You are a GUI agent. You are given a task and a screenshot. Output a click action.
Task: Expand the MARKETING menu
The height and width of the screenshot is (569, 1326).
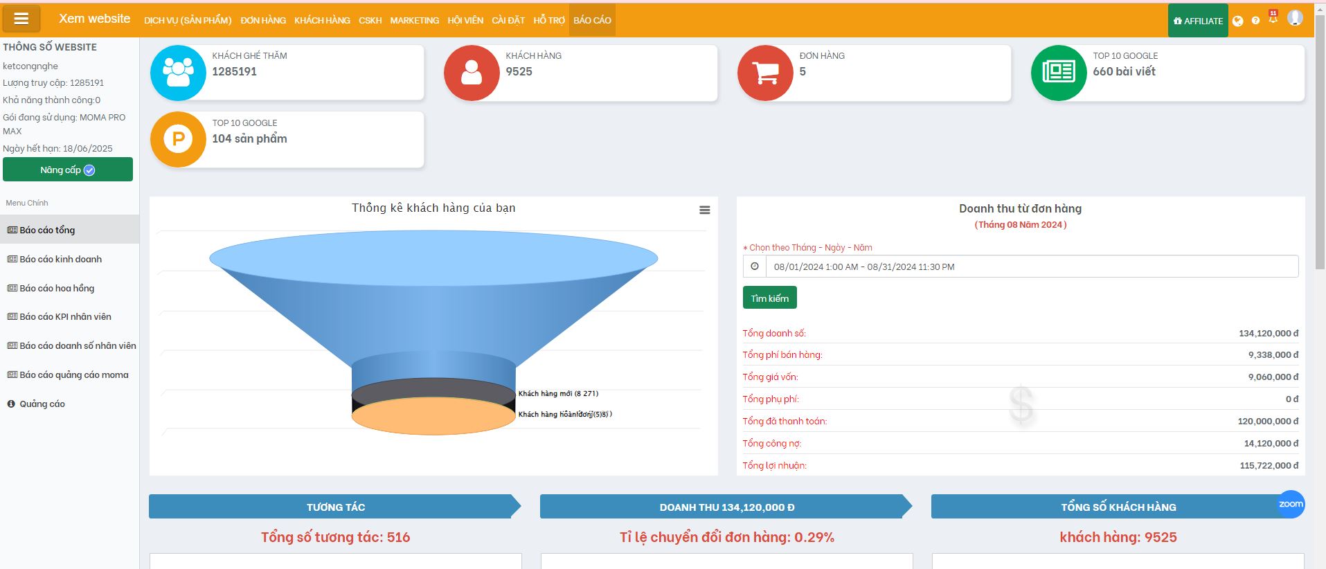click(414, 21)
